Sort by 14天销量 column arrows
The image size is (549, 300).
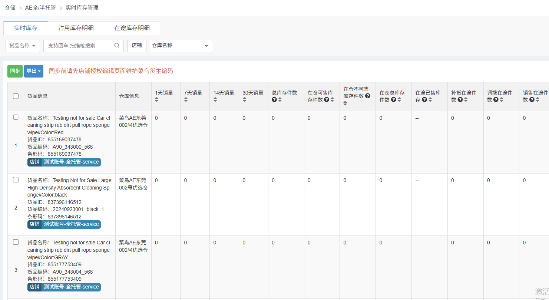click(x=215, y=100)
